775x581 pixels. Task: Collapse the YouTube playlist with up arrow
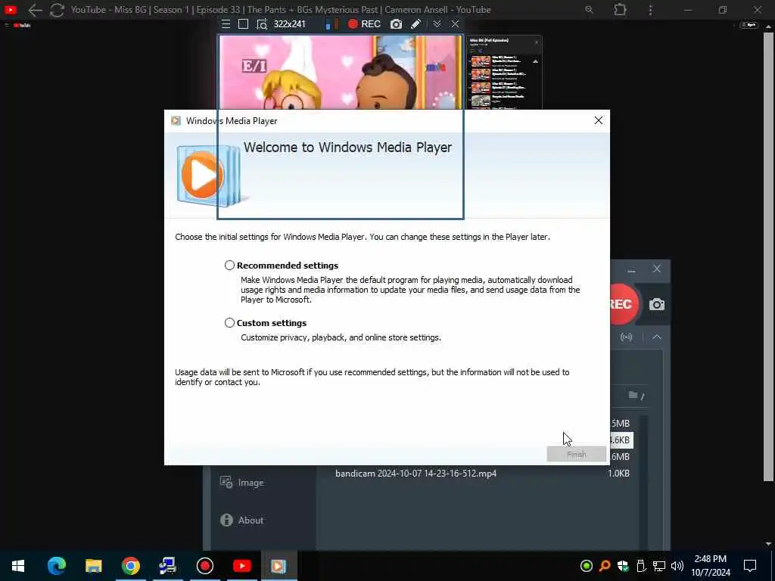tap(535, 62)
